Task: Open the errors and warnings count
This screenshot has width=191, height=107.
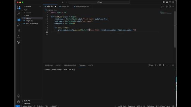Action: (x=40, y=106)
